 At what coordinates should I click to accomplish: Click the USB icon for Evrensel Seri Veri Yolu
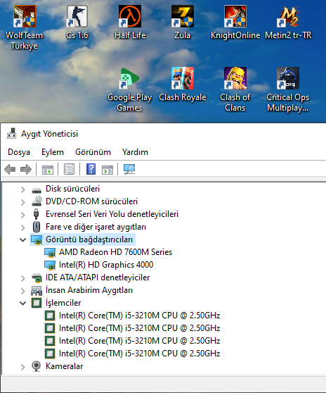tap(36, 214)
